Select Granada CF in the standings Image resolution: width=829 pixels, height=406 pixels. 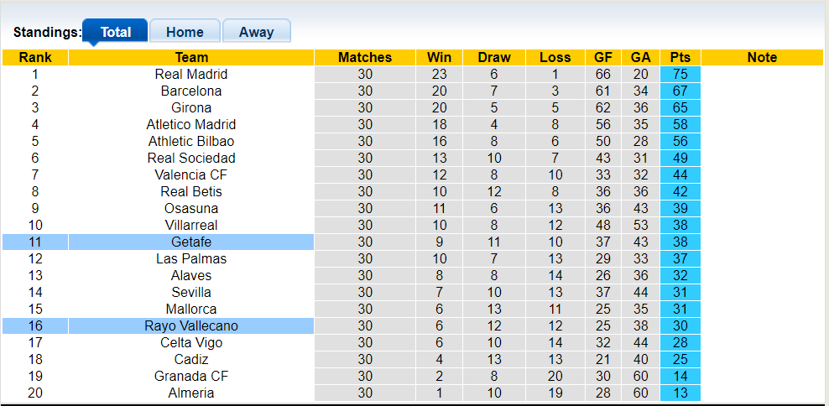click(x=191, y=376)
